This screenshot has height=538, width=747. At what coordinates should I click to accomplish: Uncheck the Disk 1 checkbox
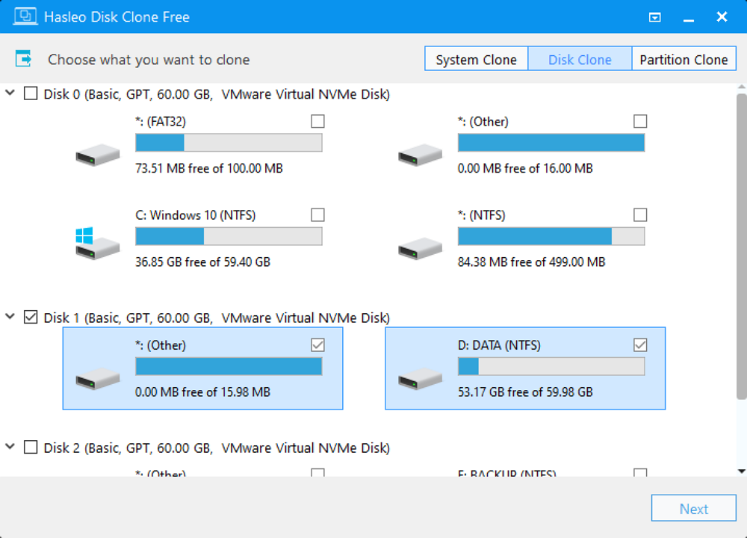pyautogui.click(x=31, y=318)
